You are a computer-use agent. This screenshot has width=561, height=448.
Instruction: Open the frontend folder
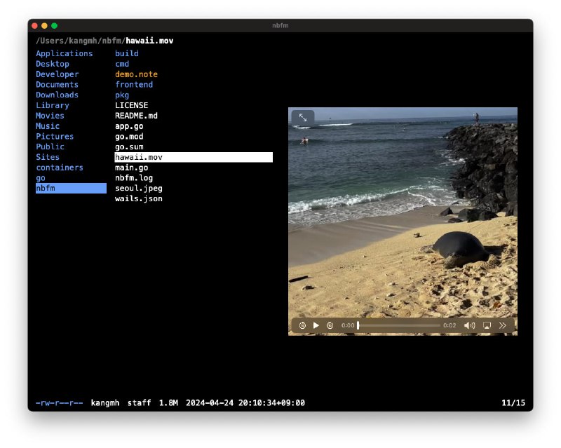[x=133, y=85]
